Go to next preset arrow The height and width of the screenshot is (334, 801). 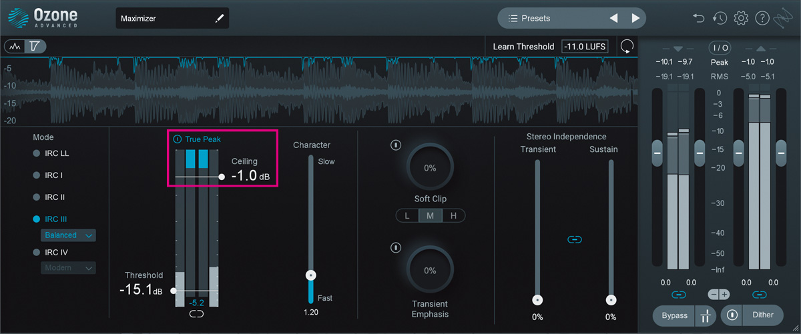coord(635,18)
